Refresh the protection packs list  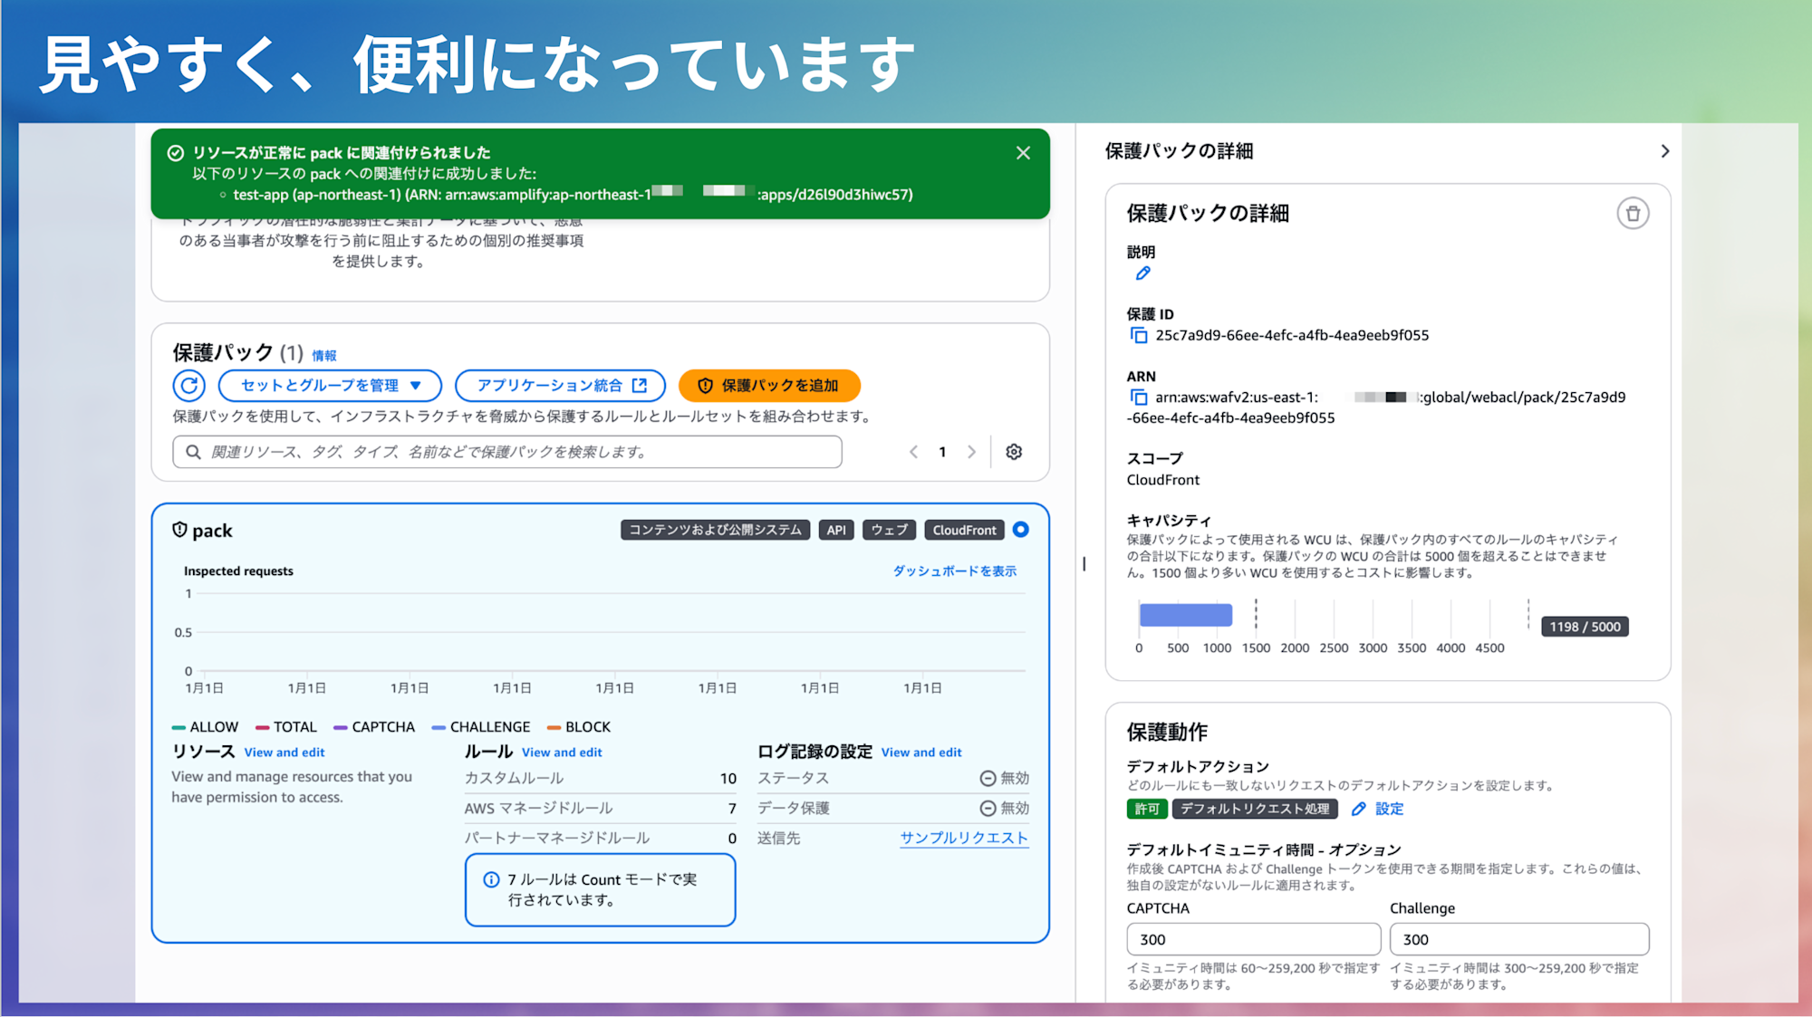(x=189, y=386)
